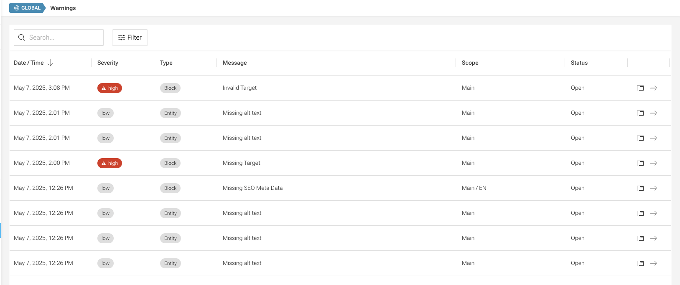This screenshot has height=285, width=680.
Task: Open panel icon for Missing SEO Meta Data
Action: (640, 188)
